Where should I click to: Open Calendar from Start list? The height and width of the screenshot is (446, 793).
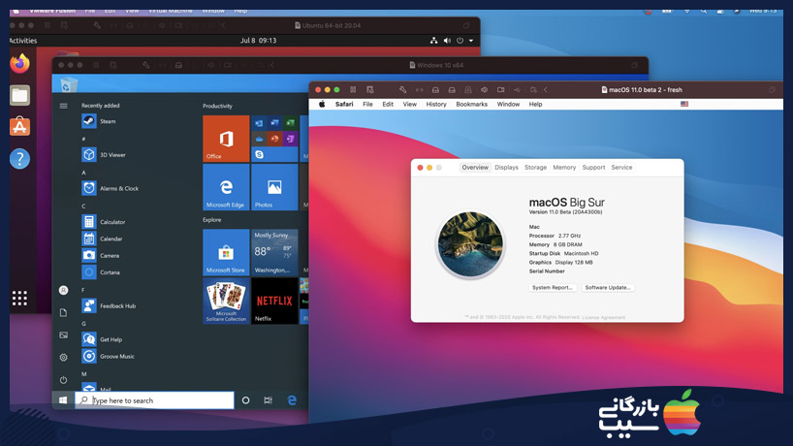[102, 239]
